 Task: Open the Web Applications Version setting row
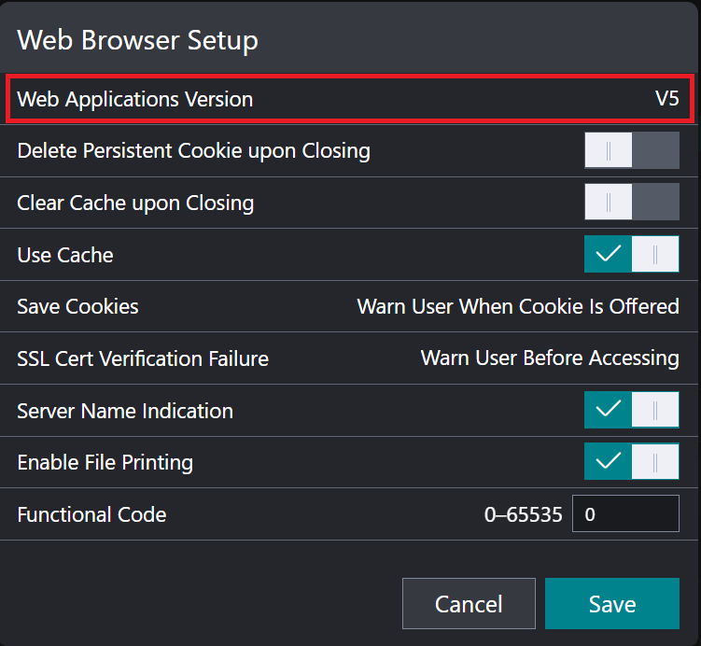[350, 99]
